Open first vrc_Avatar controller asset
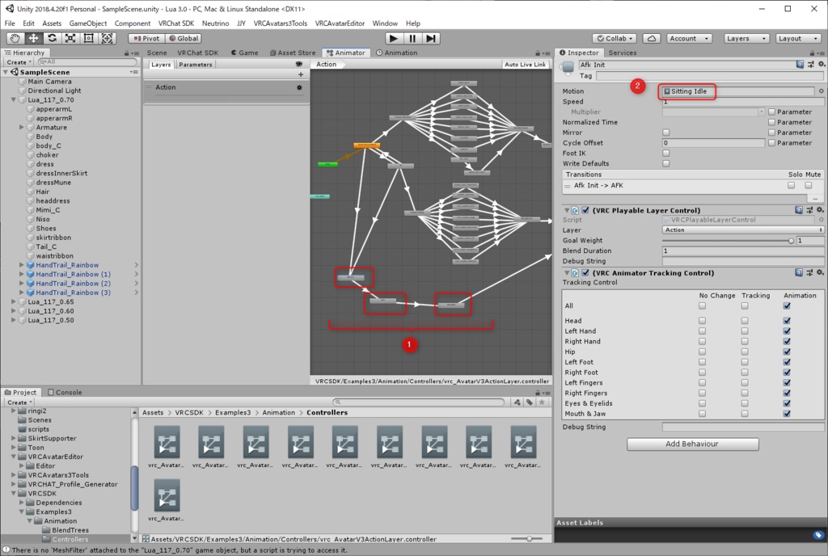Screen dimensions: 828x556 pos(166,447)
